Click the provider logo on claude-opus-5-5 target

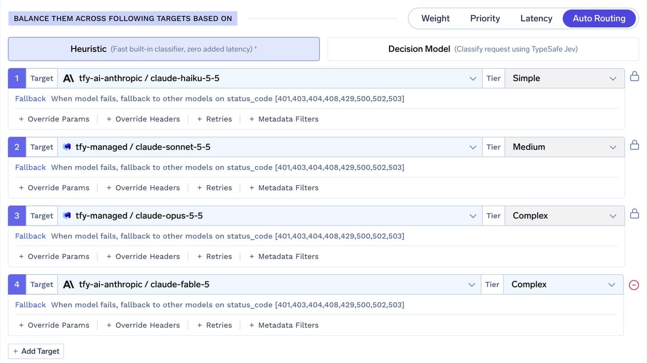(x=67, y=216)
